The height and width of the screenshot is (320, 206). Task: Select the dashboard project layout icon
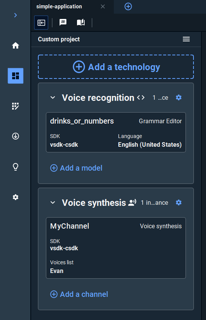pos(16,76)
